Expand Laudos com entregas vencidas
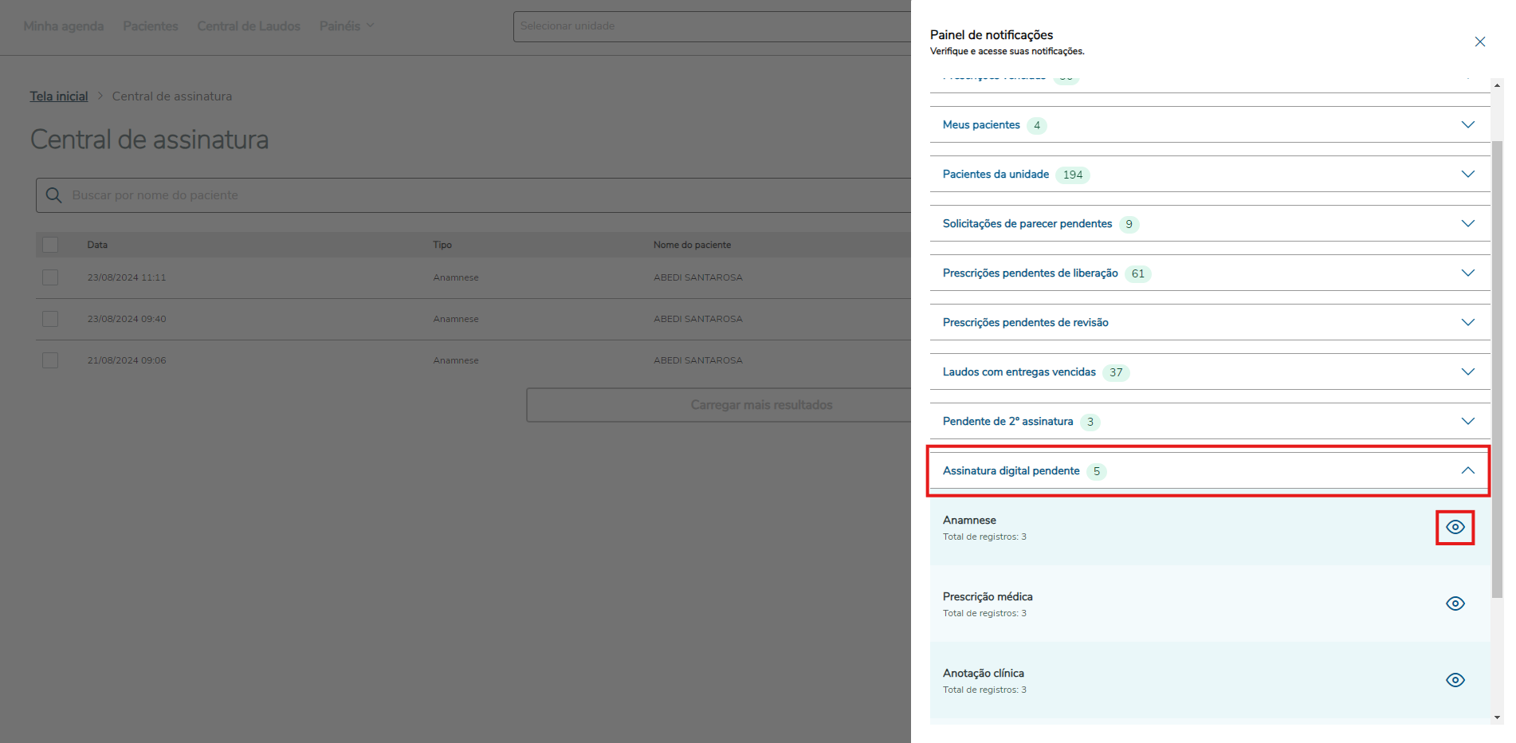The width and height of the screenshot is (1516, 743). pos(1467,372)
